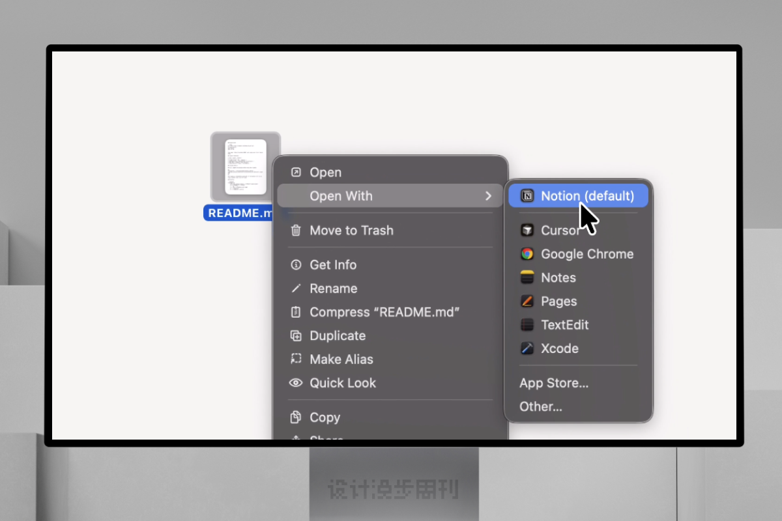Image resolution: width=782 pixels, height=521 pixels.
Task: Click the Xcode app icon
Action: [527, 348]
